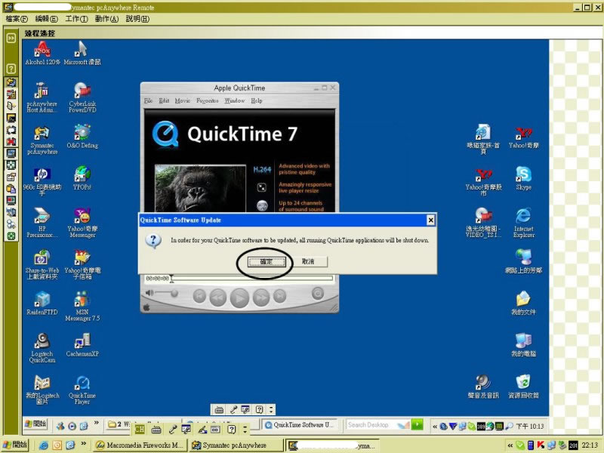The width and height of the screenshot is (604, 453).
Task: Click the King Kong movie thumbnail in QuickTime
Action: point(200,188)
